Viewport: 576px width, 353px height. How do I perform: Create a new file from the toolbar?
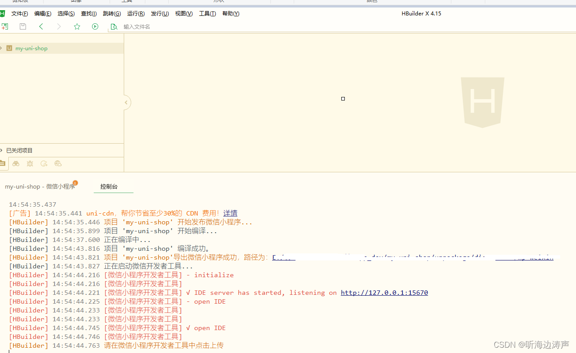(5, 26)
